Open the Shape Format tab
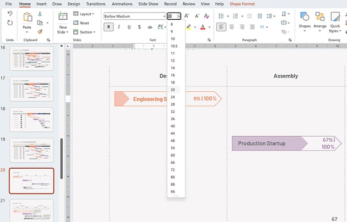Image resolution: width=347 pixels, height=222 pixels. click(242, 4)
